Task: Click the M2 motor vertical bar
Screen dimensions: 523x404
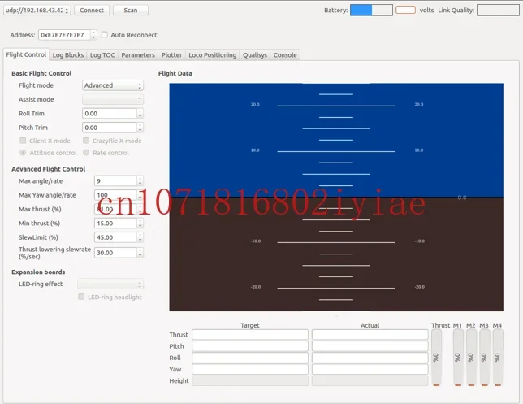Action: [x=471, y=358]
